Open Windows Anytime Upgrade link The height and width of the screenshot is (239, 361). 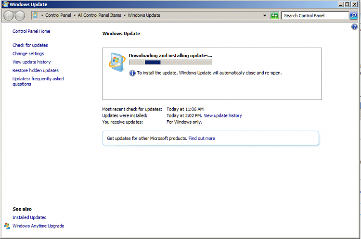[x=38, y=226]
